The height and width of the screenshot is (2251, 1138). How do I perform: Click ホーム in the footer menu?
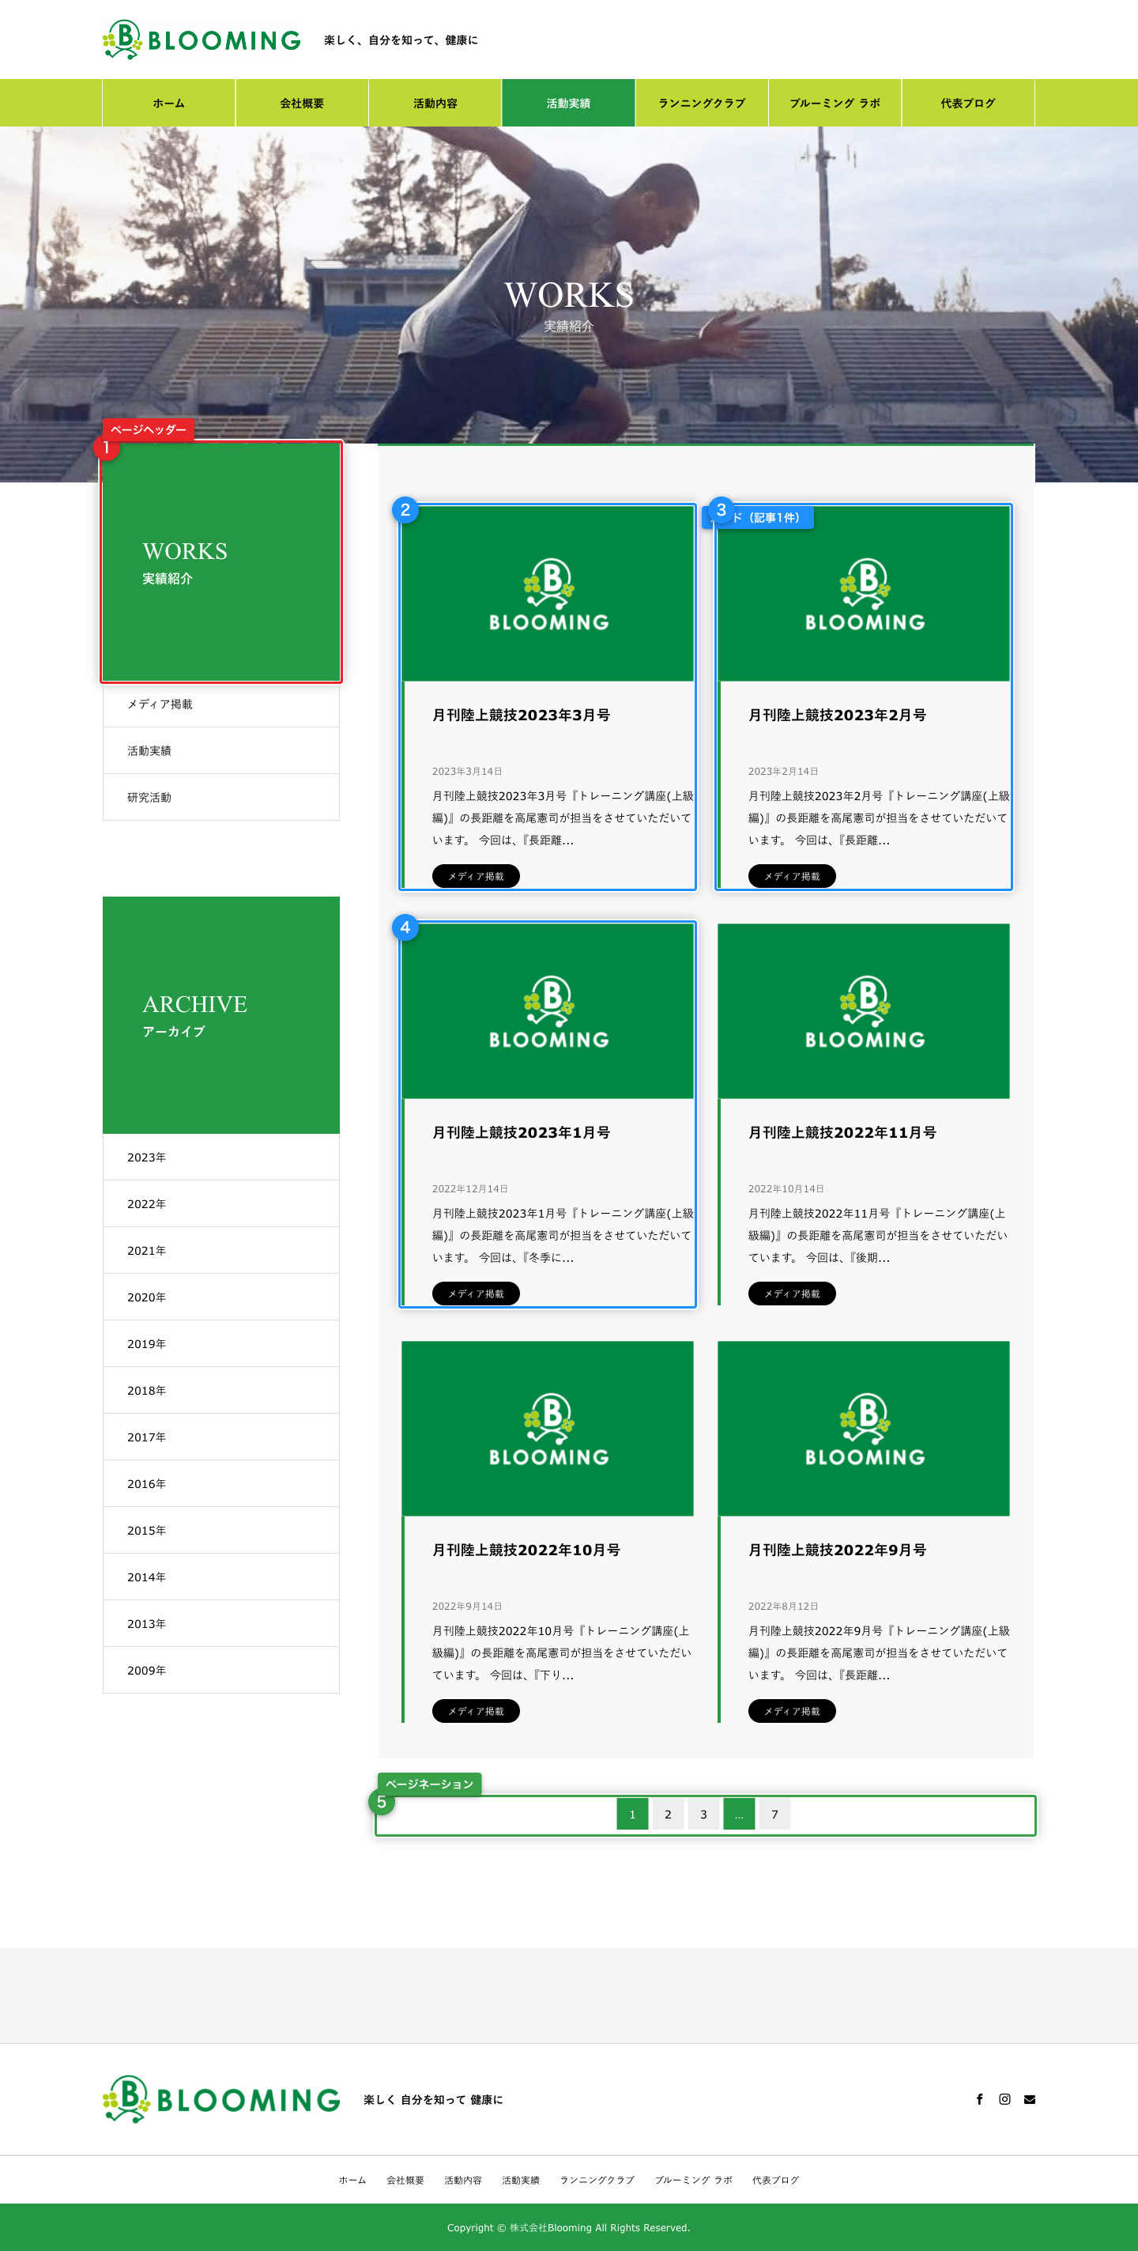pos(352,2180)
